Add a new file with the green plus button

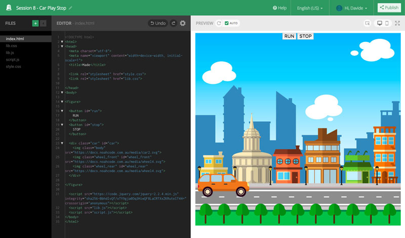click(35, 23)
